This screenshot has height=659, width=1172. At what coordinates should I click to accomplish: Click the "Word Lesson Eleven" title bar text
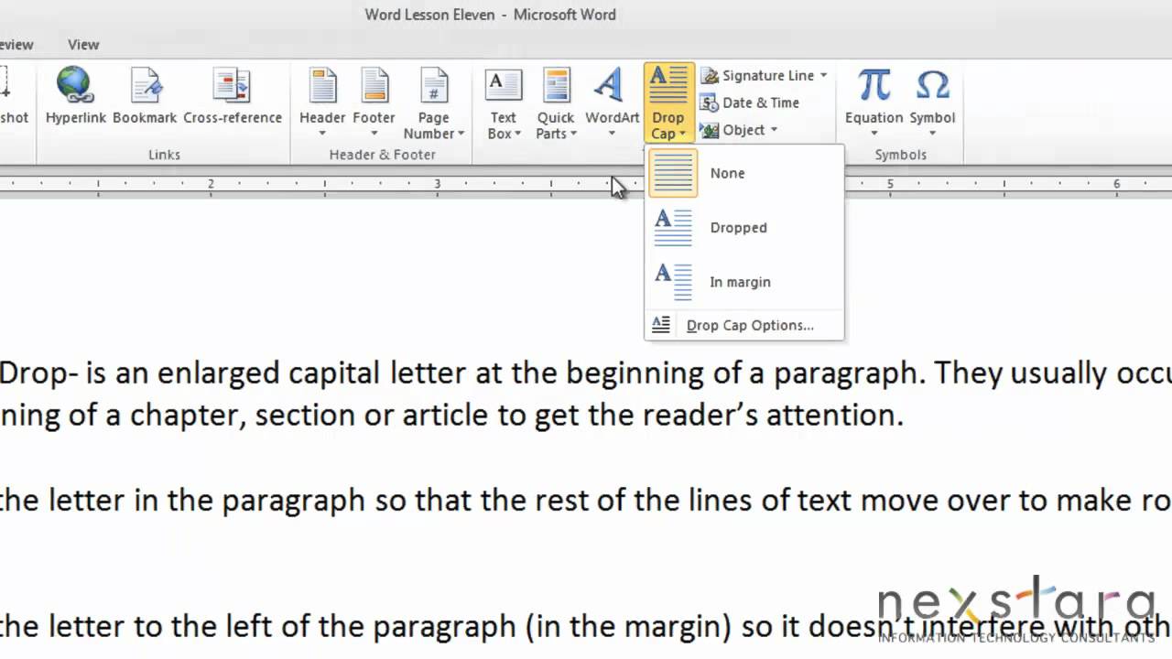[x=429, y=15]
